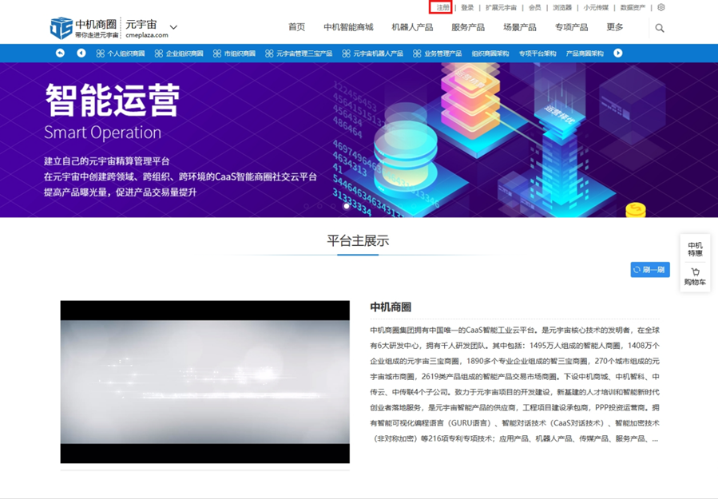Select 业务管理产品 in blue bar
The height and width of the screenshot is (499, 718).
click(442, 53)
